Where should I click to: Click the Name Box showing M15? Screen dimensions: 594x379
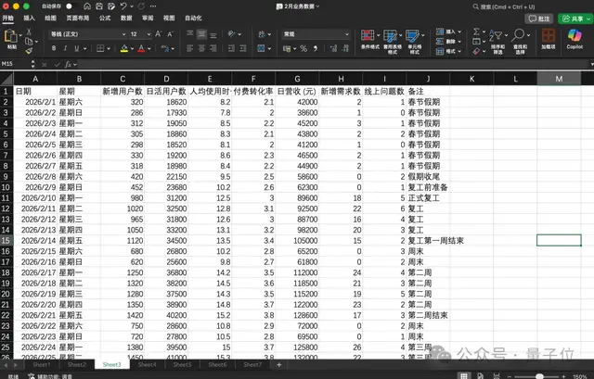[20, 64]
